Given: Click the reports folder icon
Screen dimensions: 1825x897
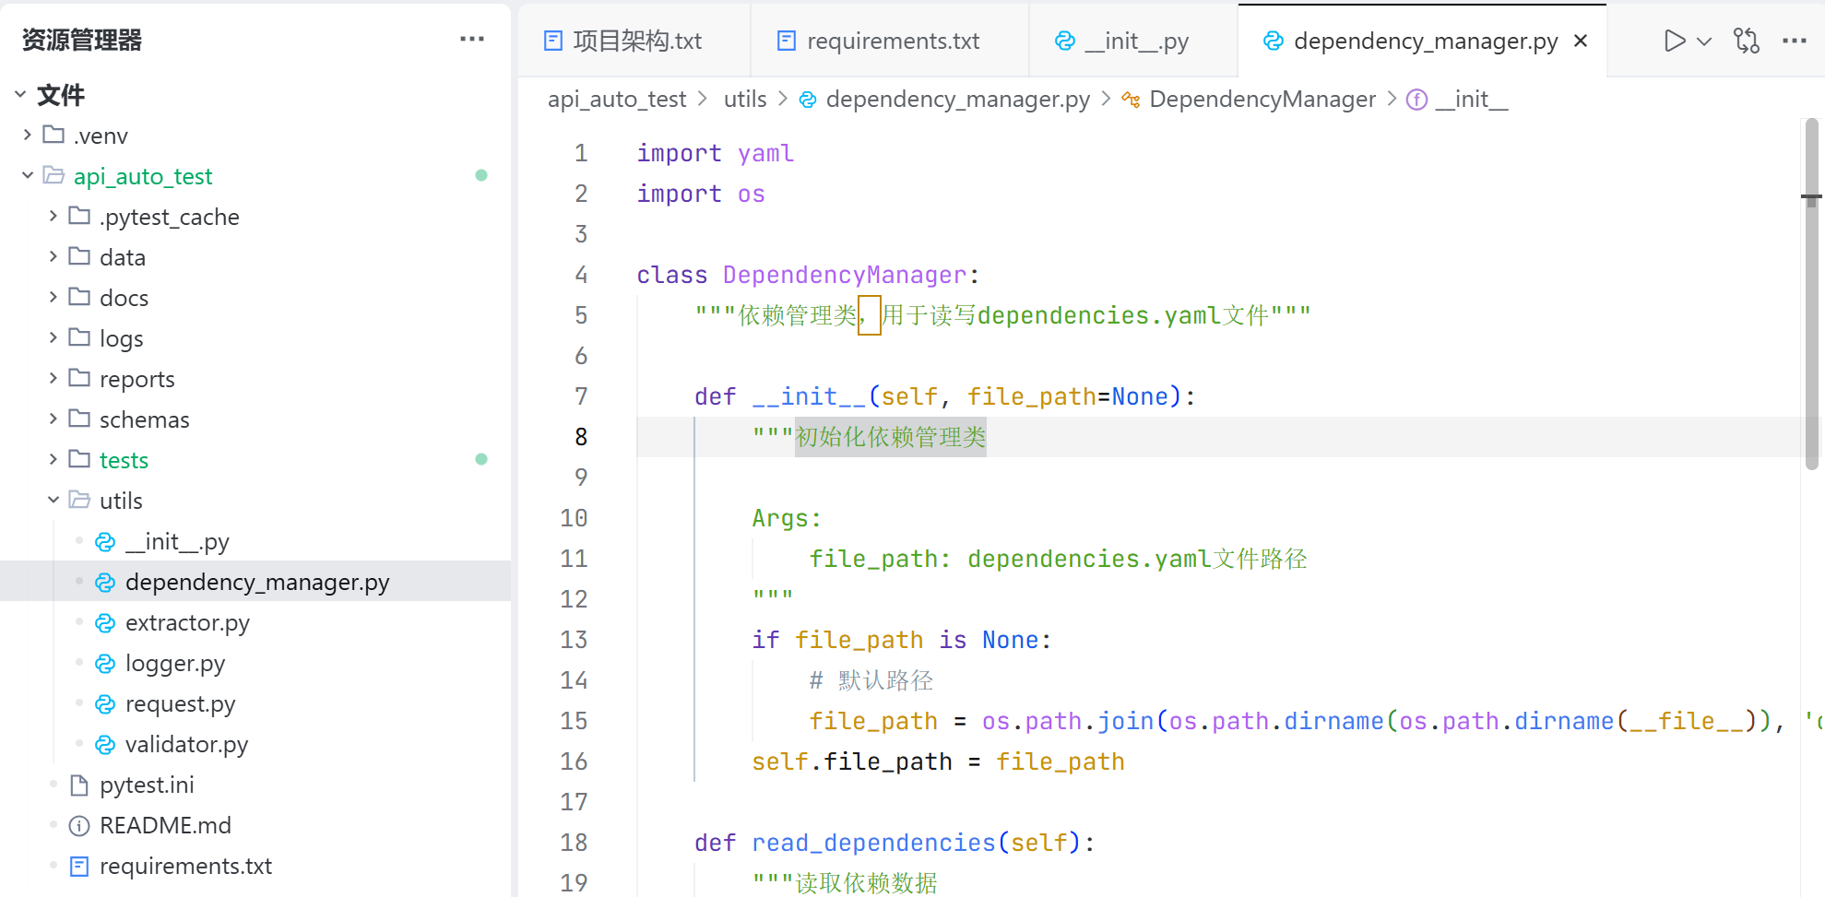Looking at the screenshot, I should 79,378.
